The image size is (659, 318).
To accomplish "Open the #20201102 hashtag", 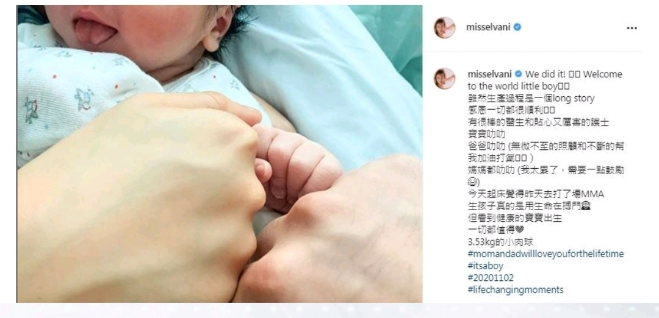I will pos(491,278).
